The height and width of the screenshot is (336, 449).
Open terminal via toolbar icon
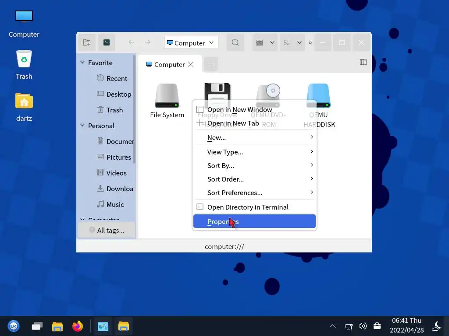(107, 42)
